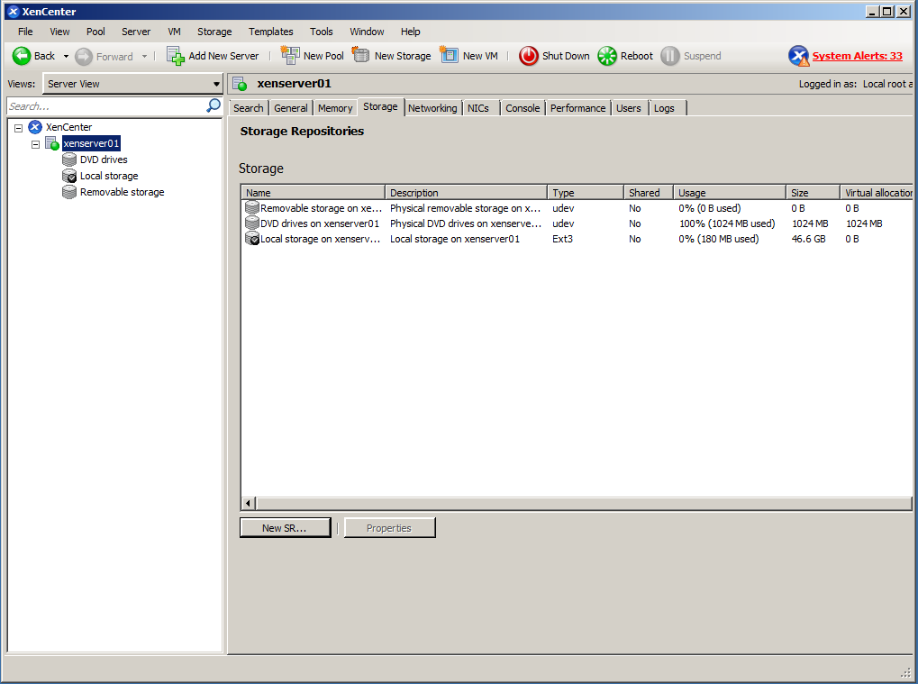
Task: Collapse the XenCenter tree node
Action: point(18,128)
